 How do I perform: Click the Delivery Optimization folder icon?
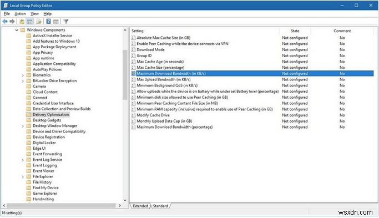coord(28,115)
